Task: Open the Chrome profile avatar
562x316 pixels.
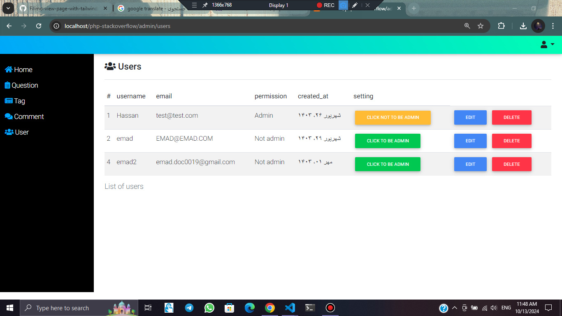Action: coord(538,26)
